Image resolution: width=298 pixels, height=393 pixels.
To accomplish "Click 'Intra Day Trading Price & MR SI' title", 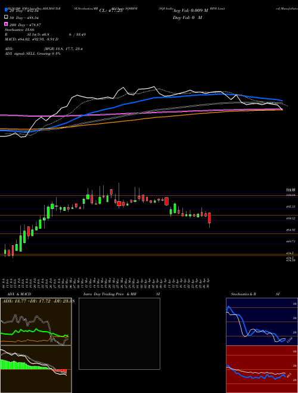I will point(122,294).
